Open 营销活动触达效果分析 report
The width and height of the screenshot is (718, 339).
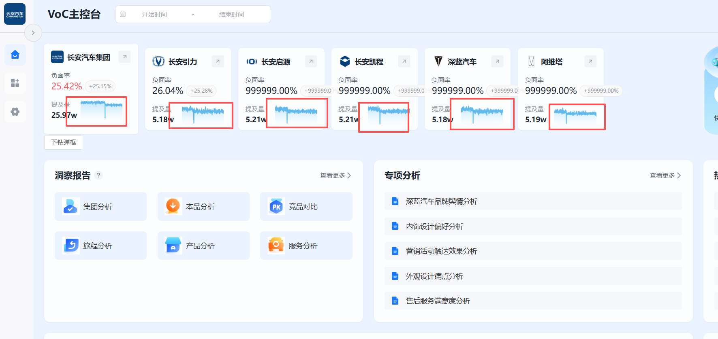click(533, 251)
